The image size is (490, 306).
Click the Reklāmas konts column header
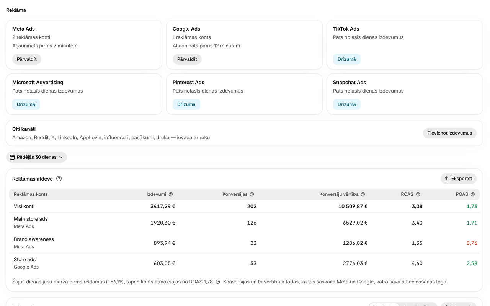pyautogui.click(x=31, y=194)
